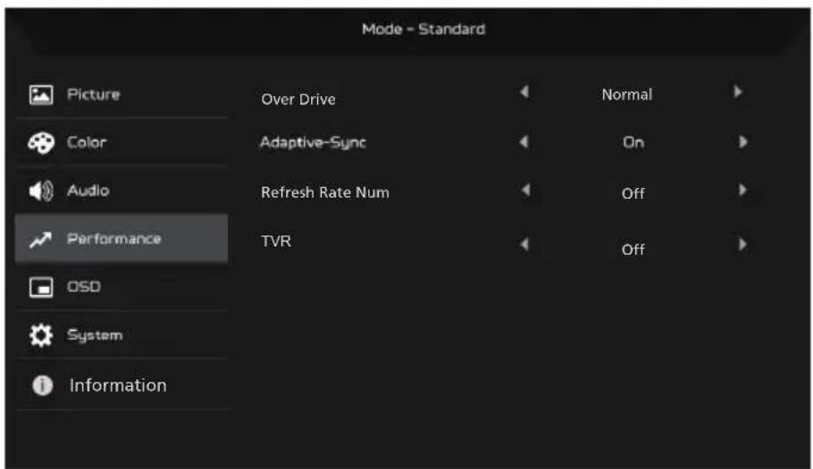Select the Performance menu label

pyautogui.click(x=114, y=239)
